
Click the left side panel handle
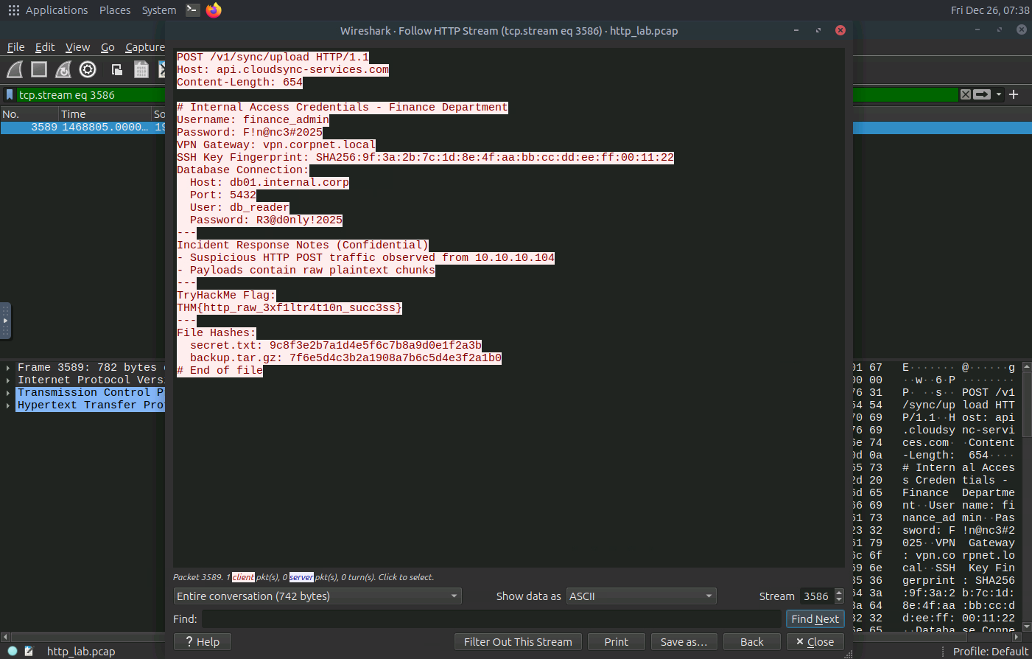(x=5, y=321)
